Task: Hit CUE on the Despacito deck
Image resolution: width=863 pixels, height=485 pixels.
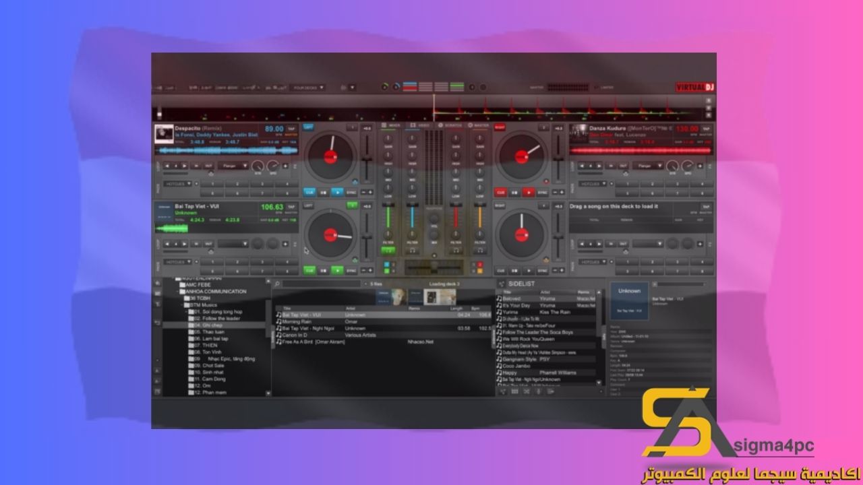Action: tap(309, 192)
